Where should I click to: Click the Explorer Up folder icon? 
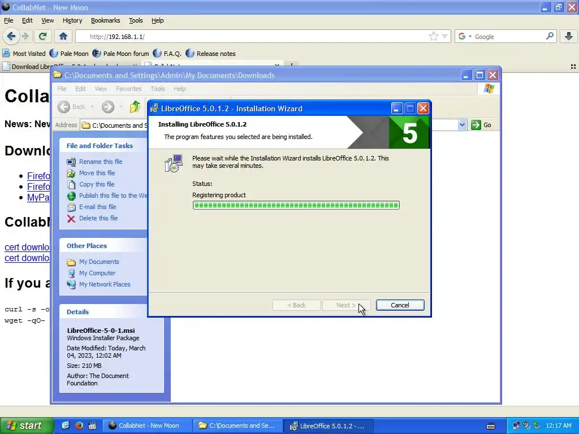pos(135,107)
